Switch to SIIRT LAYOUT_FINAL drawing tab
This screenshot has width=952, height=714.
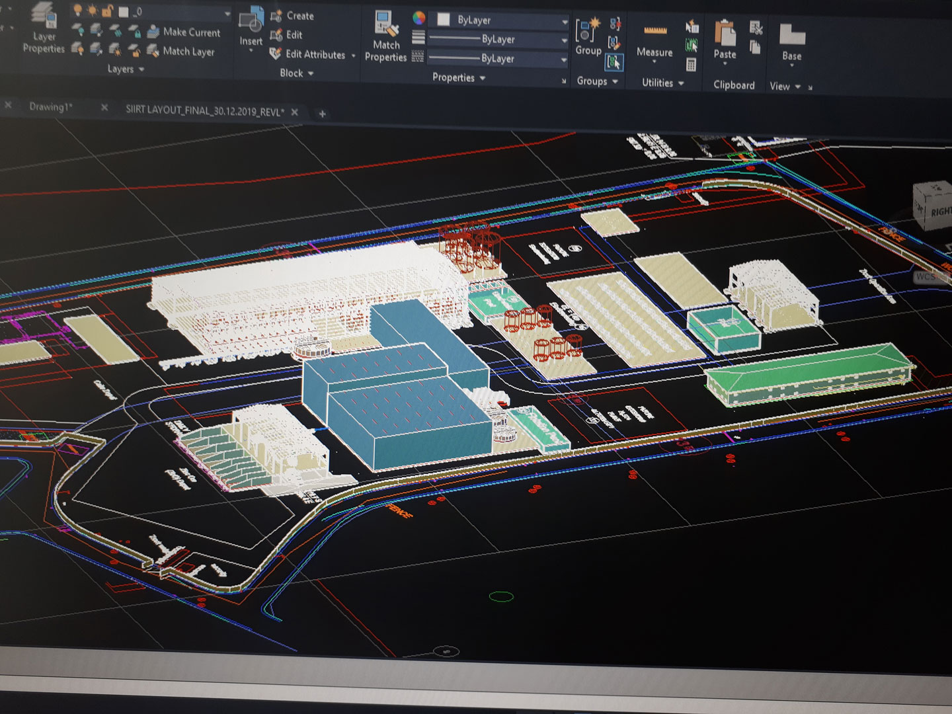pos(204,111)
